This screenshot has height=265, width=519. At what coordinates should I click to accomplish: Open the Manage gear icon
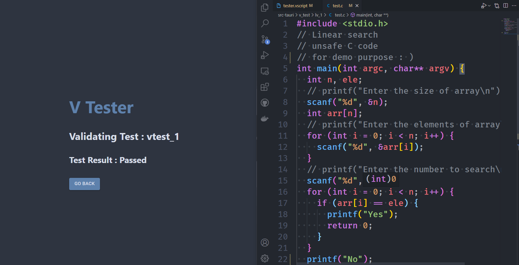point(265,258)
